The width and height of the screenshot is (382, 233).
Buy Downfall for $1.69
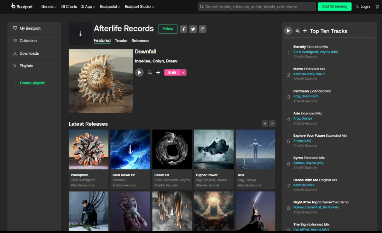[x=172, y=72]
